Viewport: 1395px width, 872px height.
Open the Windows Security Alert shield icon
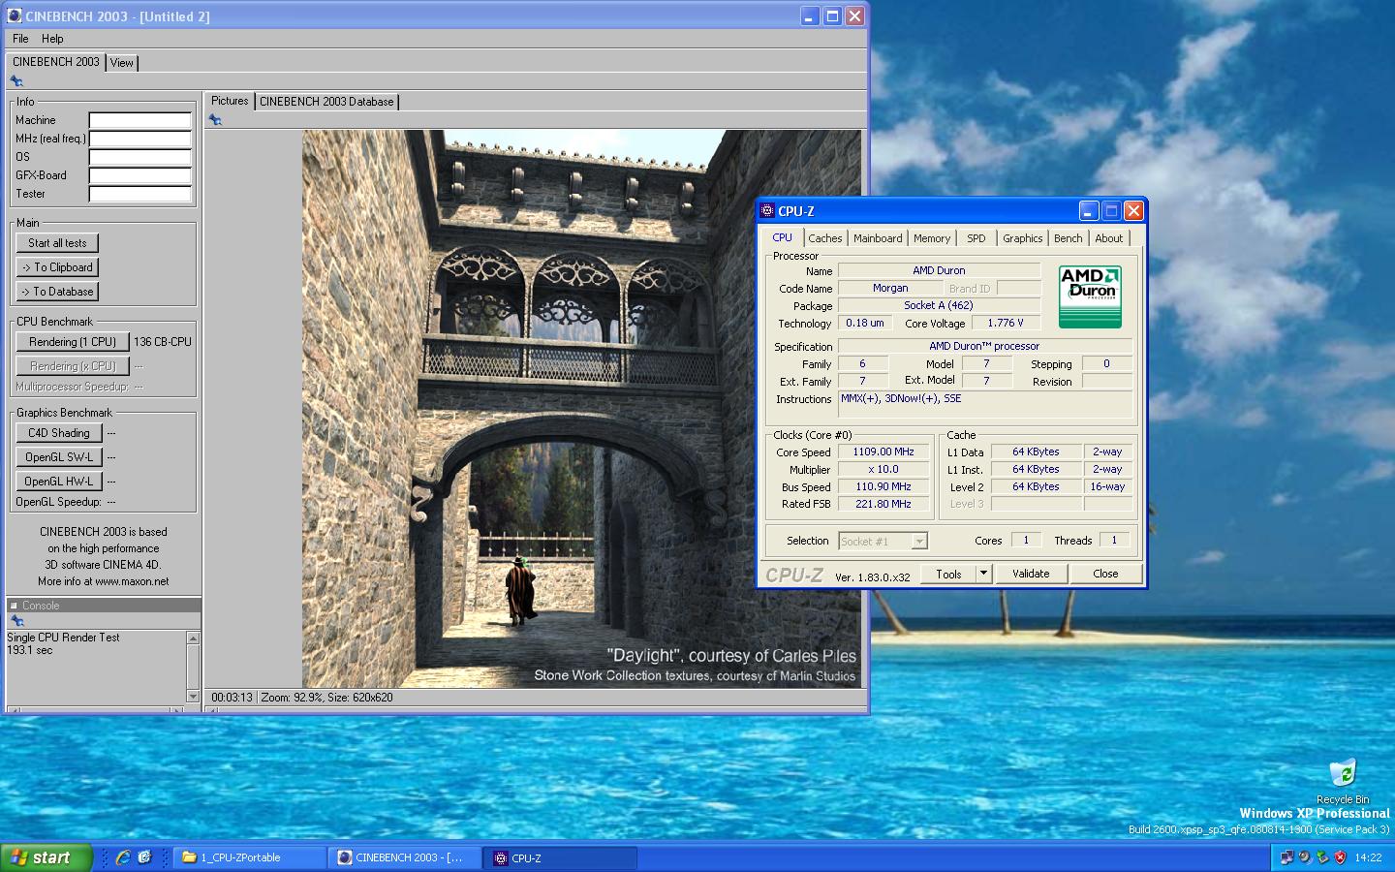(1341, 857)
